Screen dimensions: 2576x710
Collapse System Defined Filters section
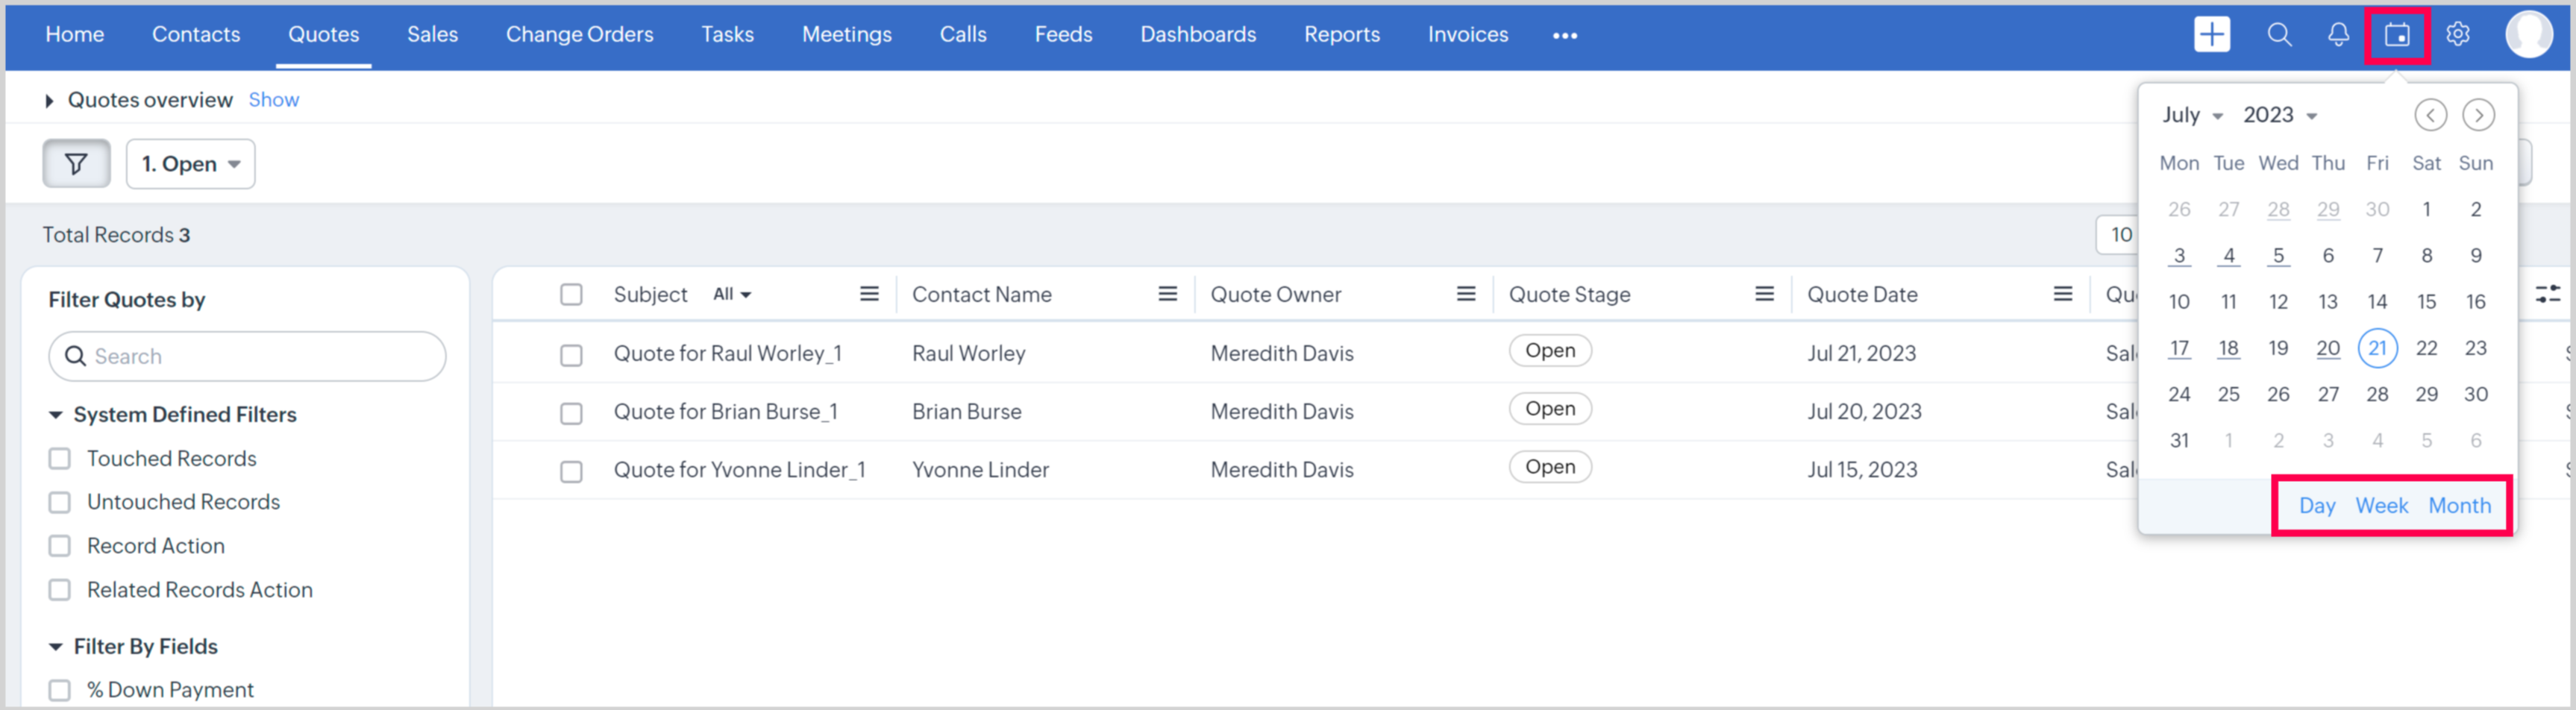(56, 414)
